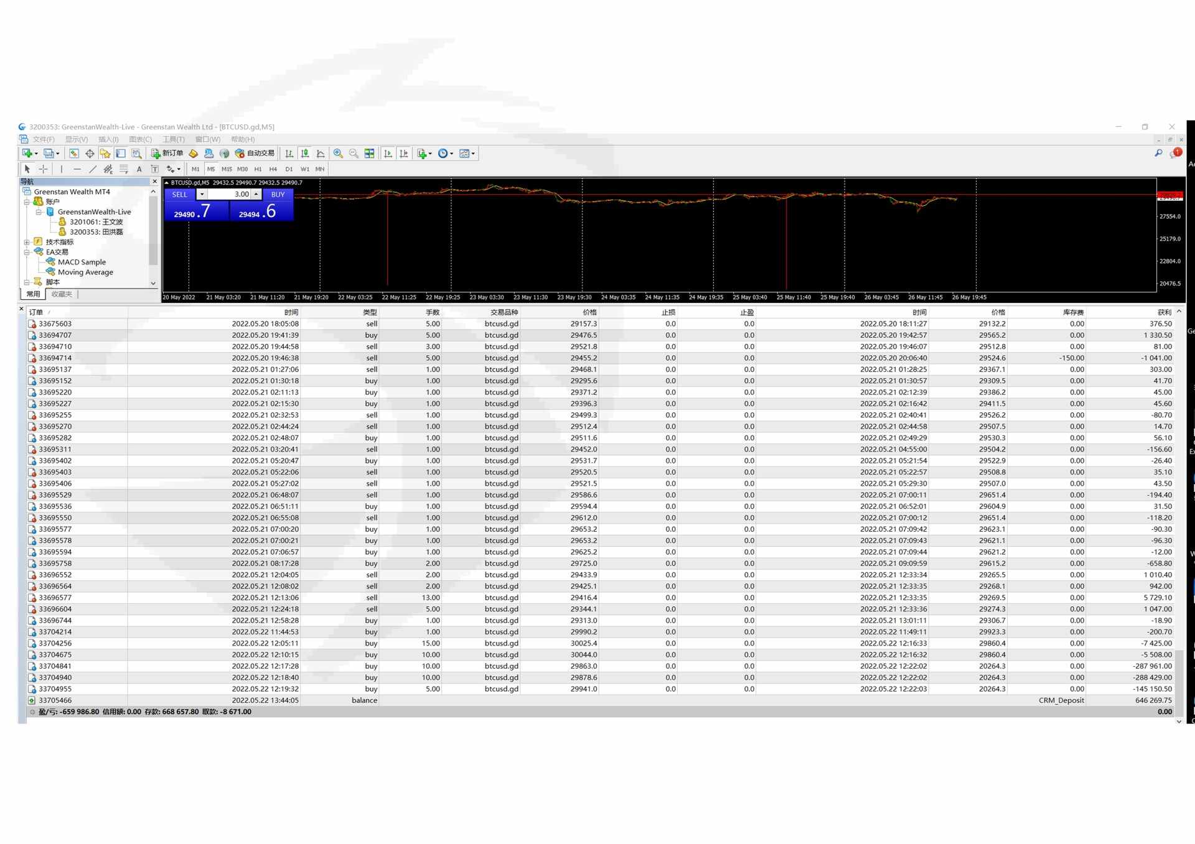Select order row 33696577
The height and width of the screenshot is (844, 1195).
pyautogui.click(x=601, y=598)
